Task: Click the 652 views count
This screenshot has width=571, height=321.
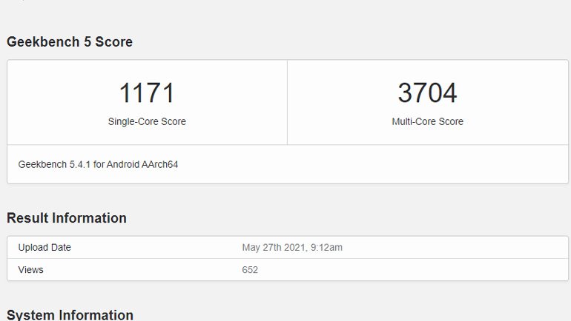Action: (x=250, y=270)
